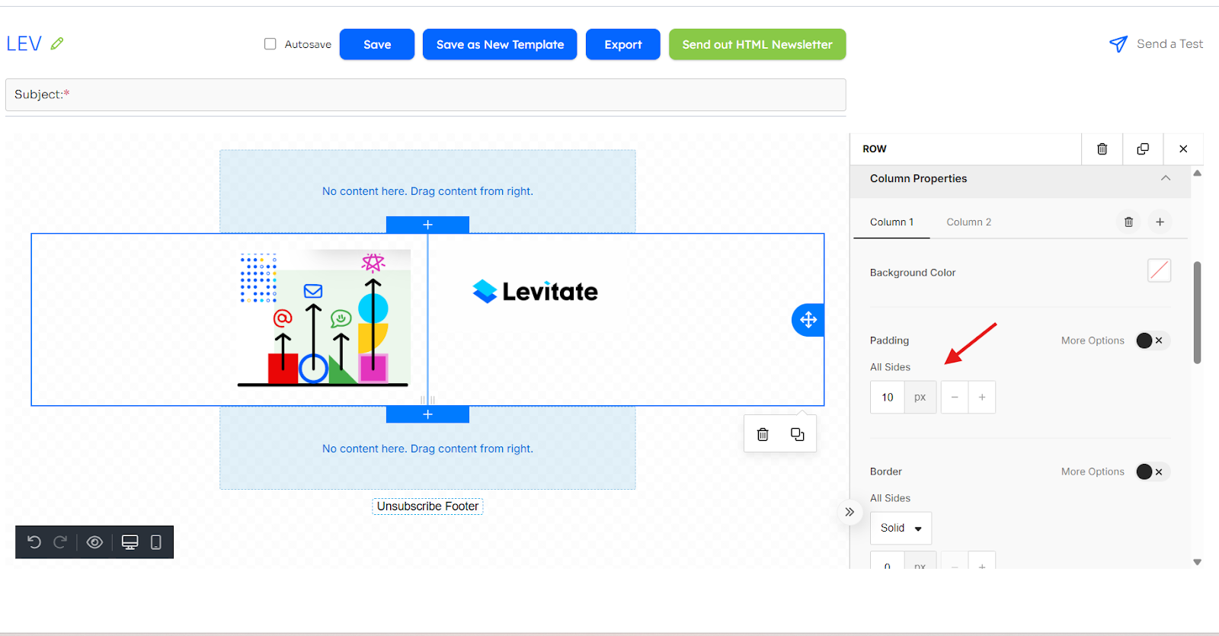
Task: Click the LEV template title
Action: click(x=24, y=44)
